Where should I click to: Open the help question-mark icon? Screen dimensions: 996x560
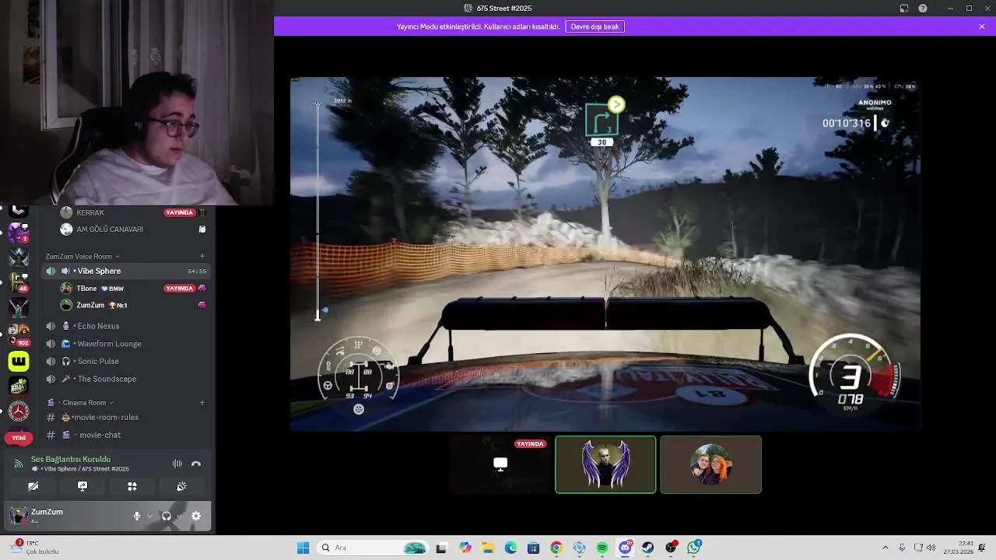click(923, 9)
